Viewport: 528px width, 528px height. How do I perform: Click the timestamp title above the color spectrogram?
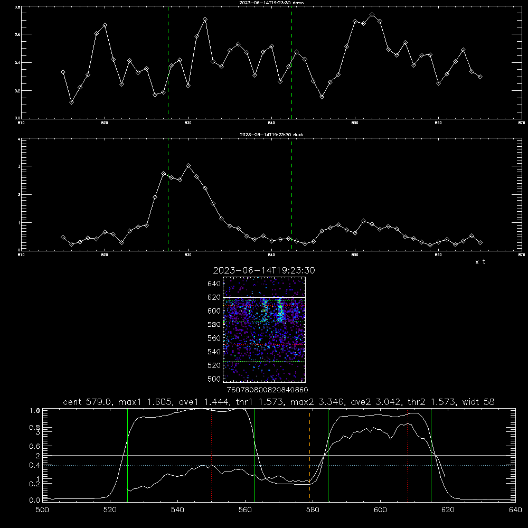click(x=264, y=270)
